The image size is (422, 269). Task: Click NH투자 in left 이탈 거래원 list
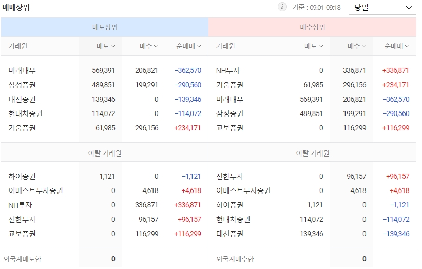(x=20, y=205)
